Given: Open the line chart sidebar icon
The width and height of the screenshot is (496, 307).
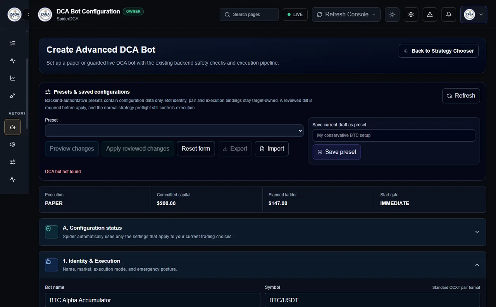Looking at the screenshot, I should click(13, 78).
